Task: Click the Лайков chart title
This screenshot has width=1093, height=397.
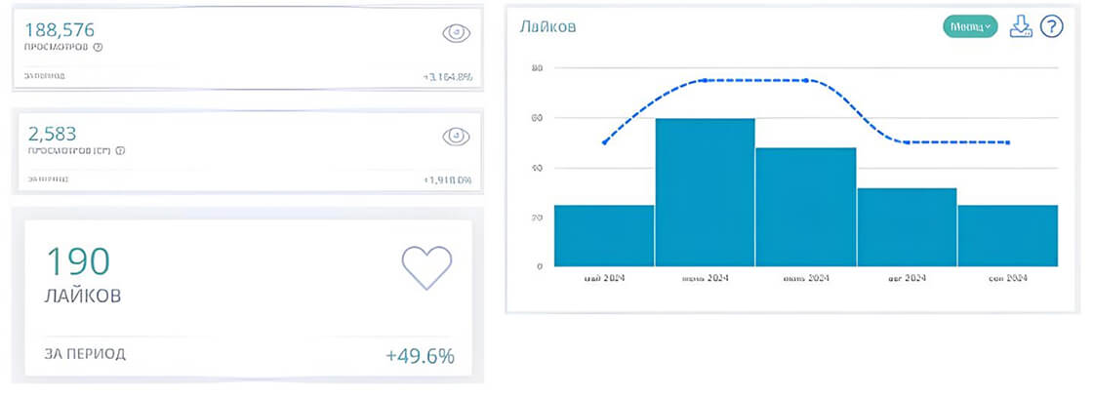Action: (547, 26)
